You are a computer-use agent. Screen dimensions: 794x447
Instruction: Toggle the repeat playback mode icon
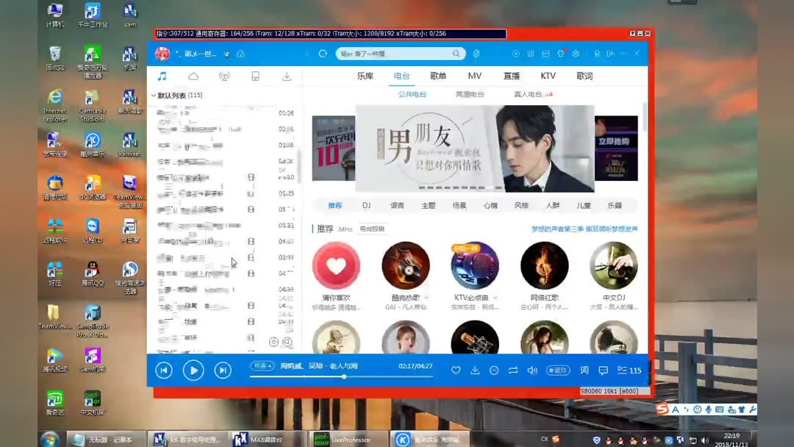point(513,370)
